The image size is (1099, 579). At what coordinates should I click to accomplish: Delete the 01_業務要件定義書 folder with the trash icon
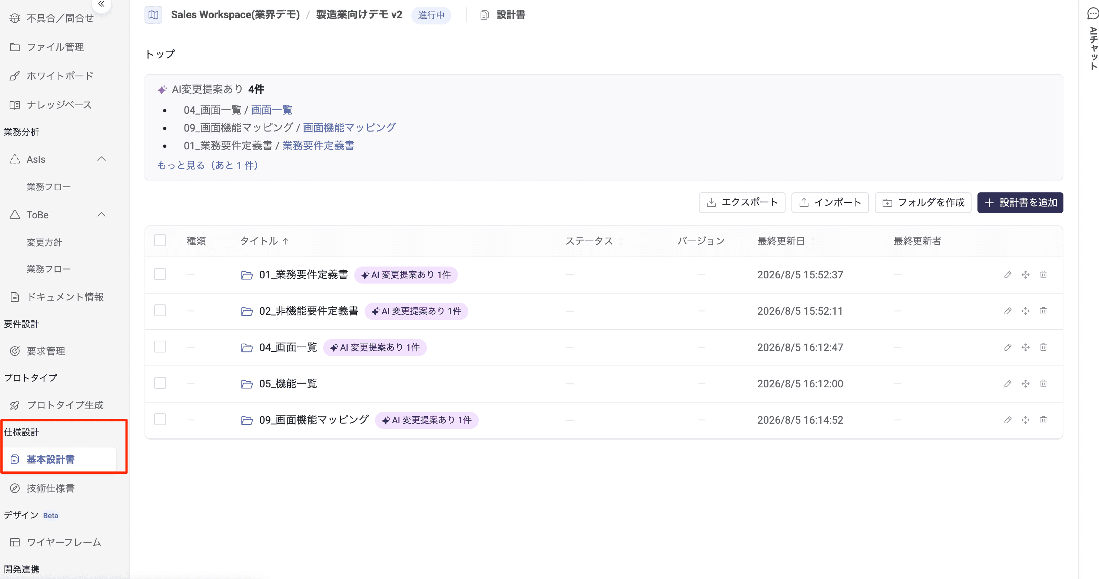point(1043,275)
